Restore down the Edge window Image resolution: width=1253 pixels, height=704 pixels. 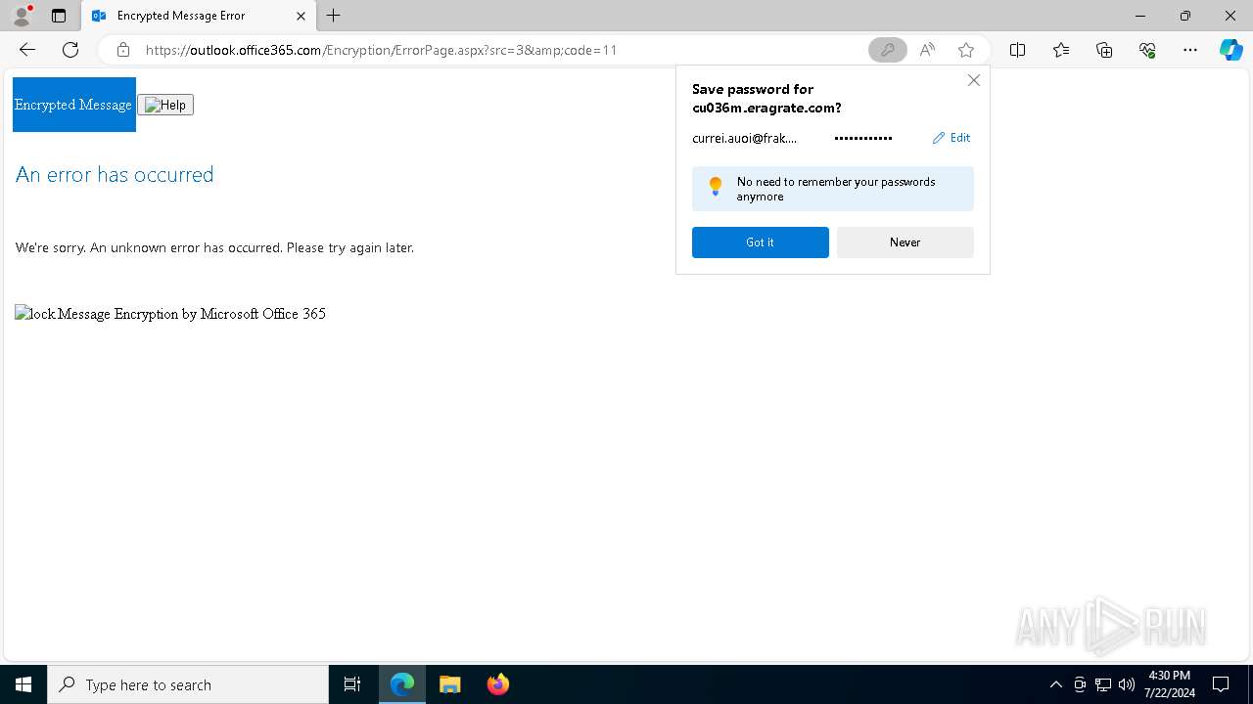[x=1185, y=16]
